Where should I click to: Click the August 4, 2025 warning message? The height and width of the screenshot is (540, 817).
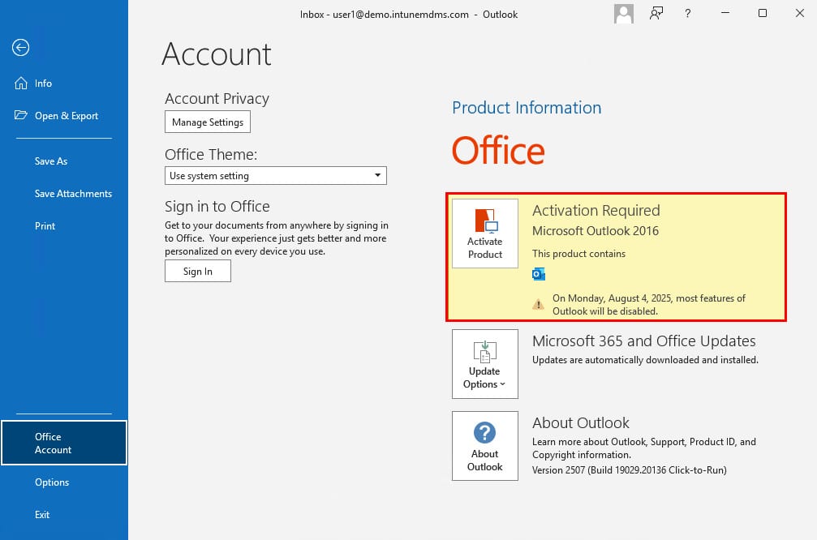(649, 305)
